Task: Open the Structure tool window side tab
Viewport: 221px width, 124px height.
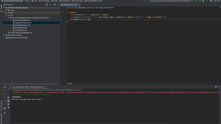Action: (1, 106)
